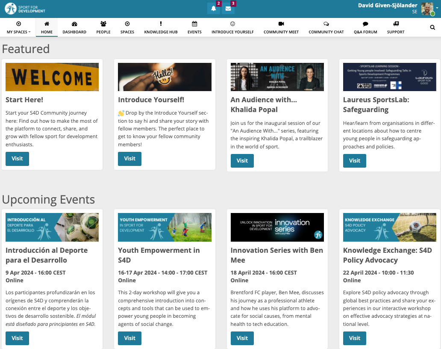Screen dimensions: 441x349
Task: Visit Youth Empowerment in S4D event
Action: click(x=129, y=338)
